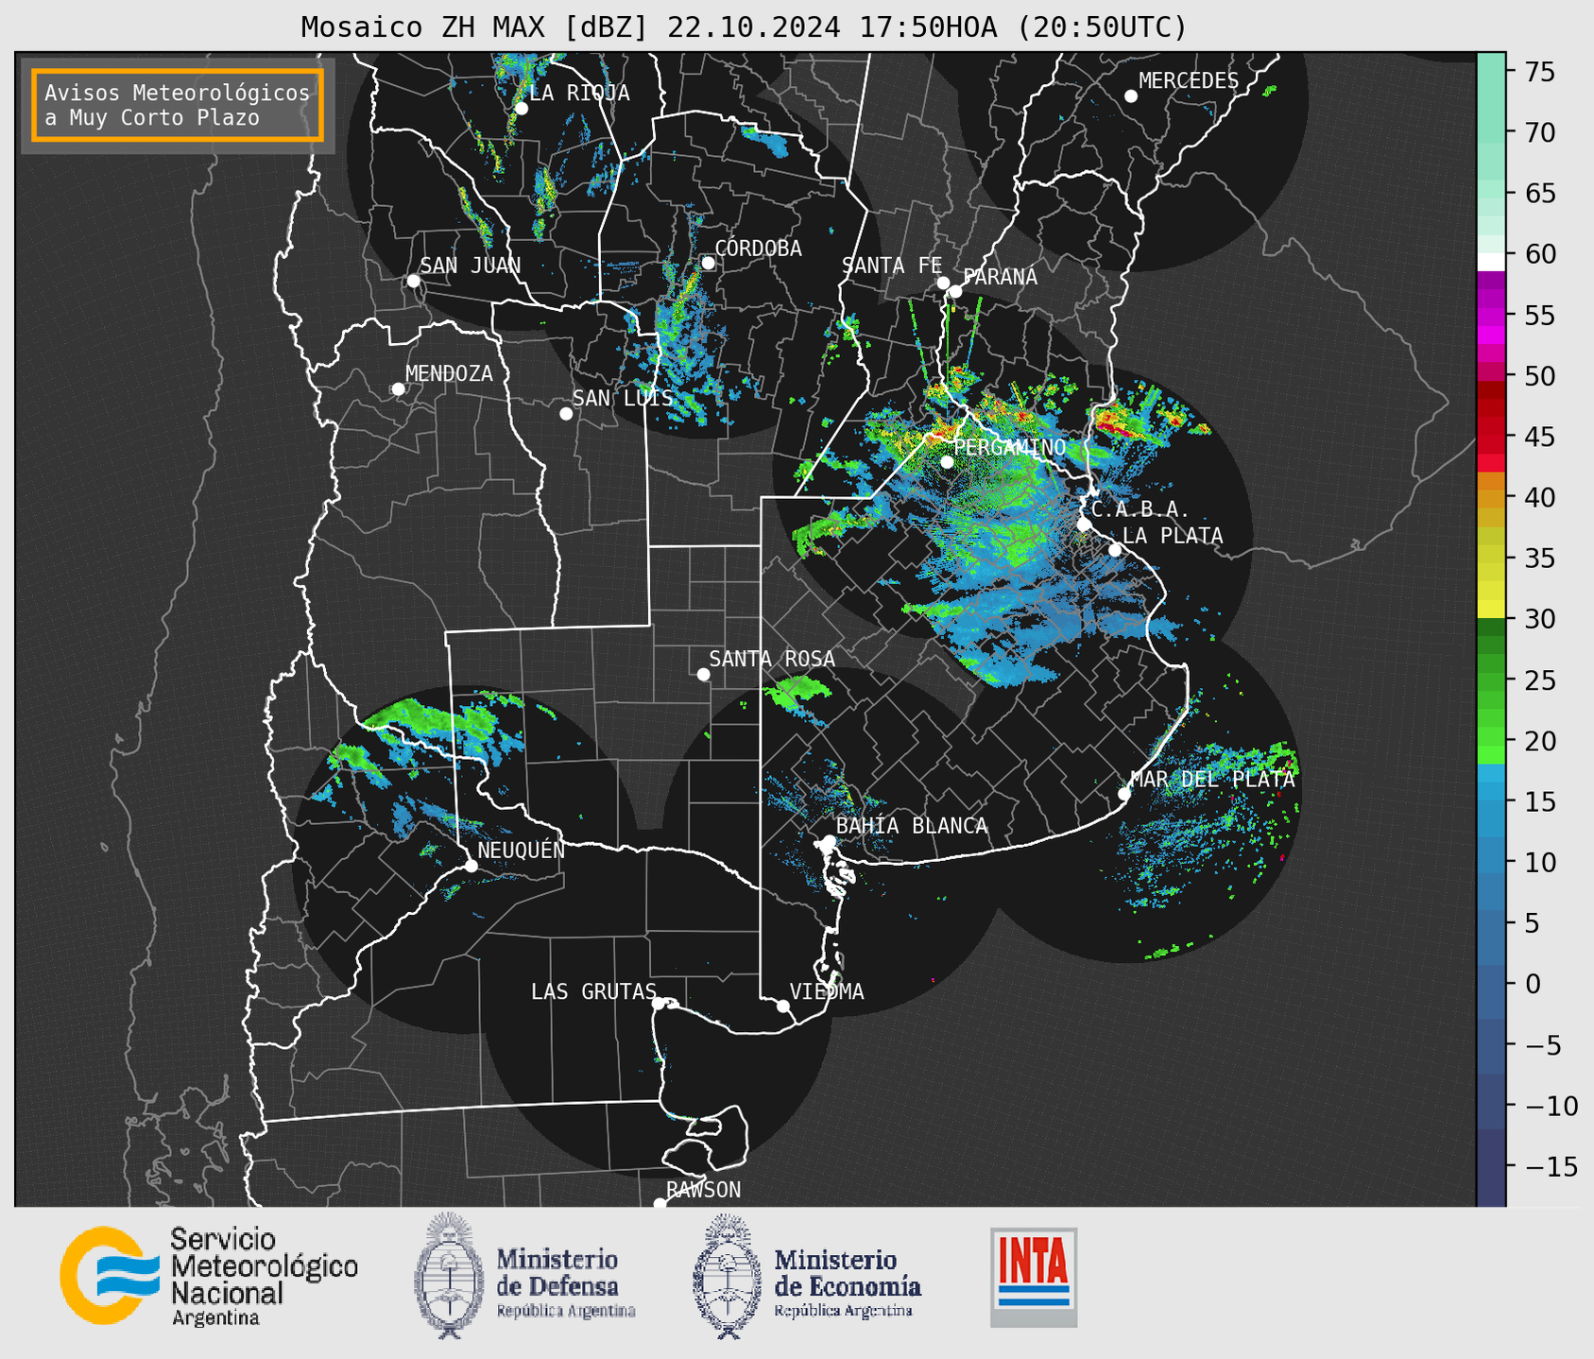Pick the 0 dBZ blue color on scale
1594x1359 pixels.
(1491, 985)
